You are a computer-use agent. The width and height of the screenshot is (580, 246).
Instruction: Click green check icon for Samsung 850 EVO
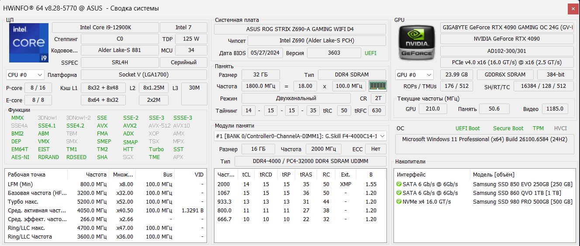click(399, 184)
